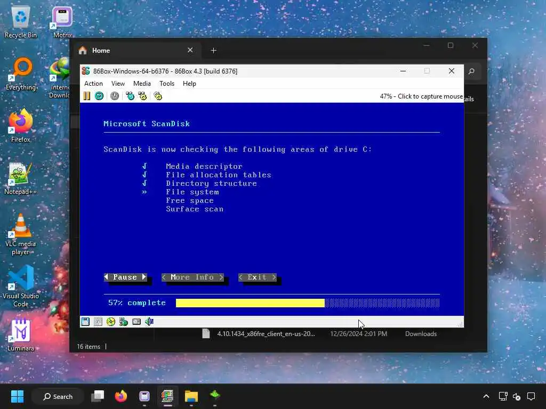Click the network tray icon

tap(503, 396)
